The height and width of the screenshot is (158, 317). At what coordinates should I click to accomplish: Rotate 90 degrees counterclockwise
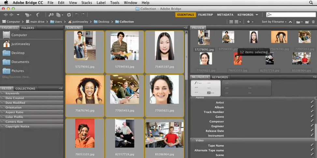coord(77,15)
